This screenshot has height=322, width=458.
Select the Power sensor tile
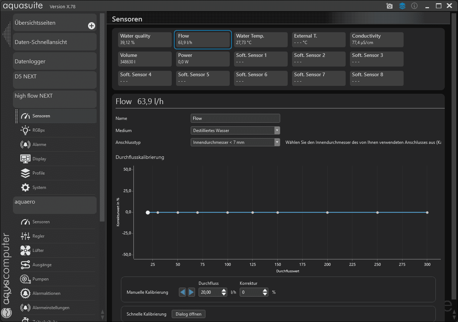(203, 59)
